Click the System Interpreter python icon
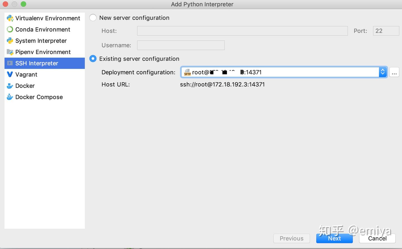 point(10,41)
